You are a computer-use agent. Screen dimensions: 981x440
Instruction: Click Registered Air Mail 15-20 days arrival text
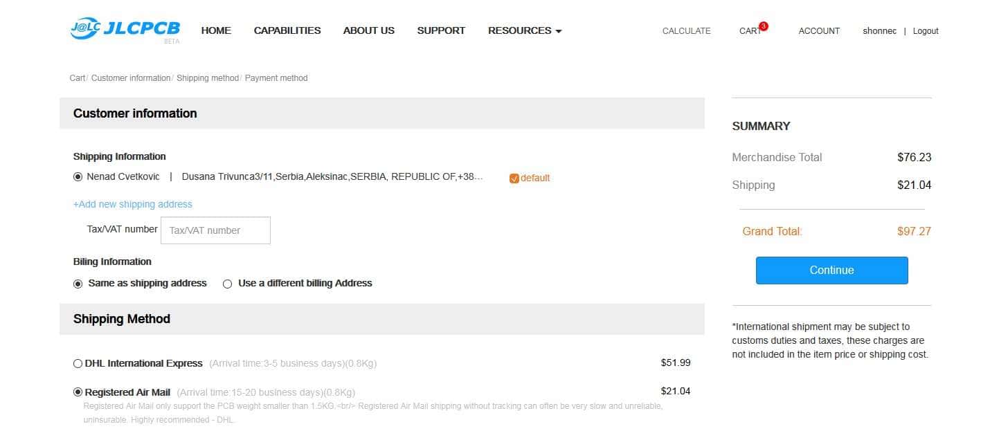coord(266,392)
